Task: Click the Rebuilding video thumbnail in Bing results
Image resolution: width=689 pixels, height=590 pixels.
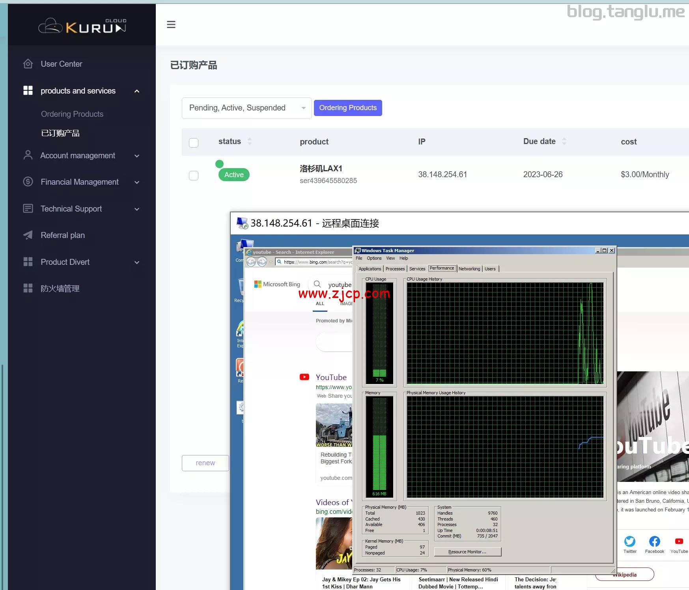Action: 334,425
